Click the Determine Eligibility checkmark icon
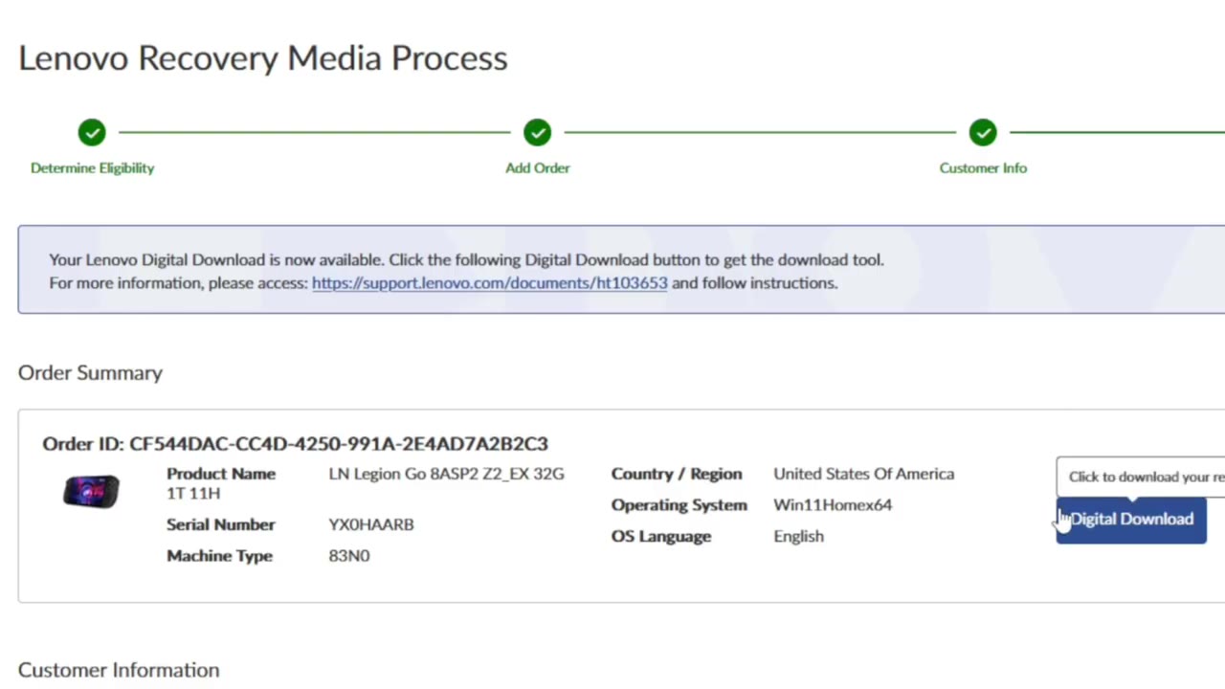This screenshot has height=689, width=1225. coord(92,132)
